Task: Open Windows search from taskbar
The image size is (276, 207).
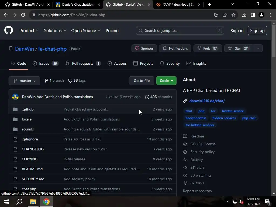Action: pyautogui.click(x=19, y=202)
